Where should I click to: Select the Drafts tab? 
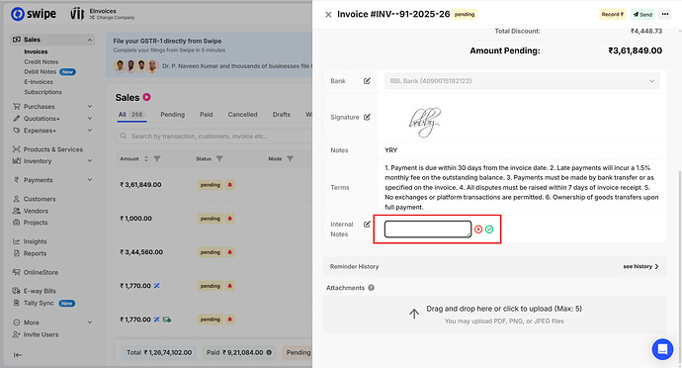pos(282,115)
